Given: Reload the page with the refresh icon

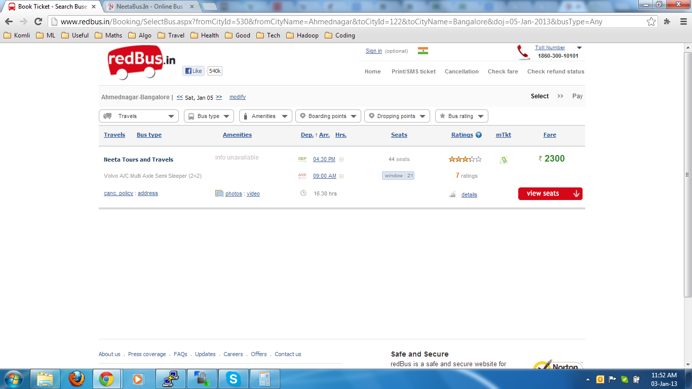Looking at the screenshot, I should pos(38,21).
